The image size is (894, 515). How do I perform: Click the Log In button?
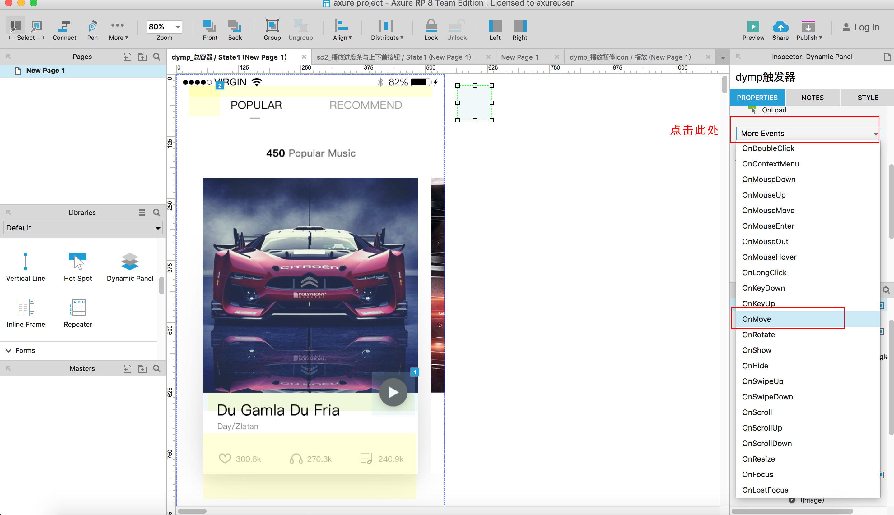coord(861,27)
